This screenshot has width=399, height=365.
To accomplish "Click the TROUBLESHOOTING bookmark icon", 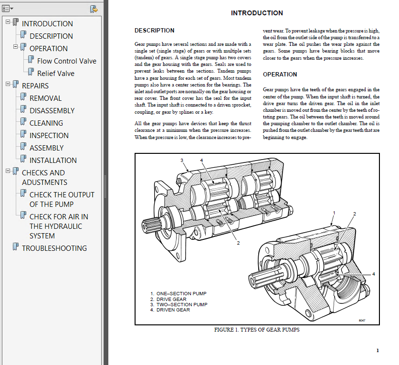I will click(x=16, y=247).
